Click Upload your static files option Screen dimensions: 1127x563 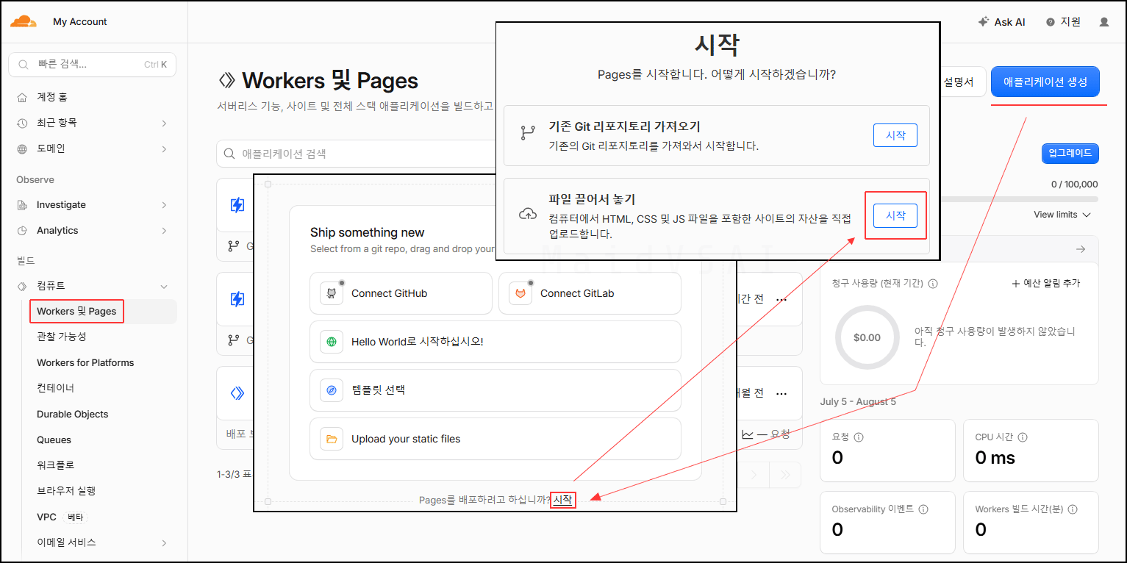[x=495, y=439]
